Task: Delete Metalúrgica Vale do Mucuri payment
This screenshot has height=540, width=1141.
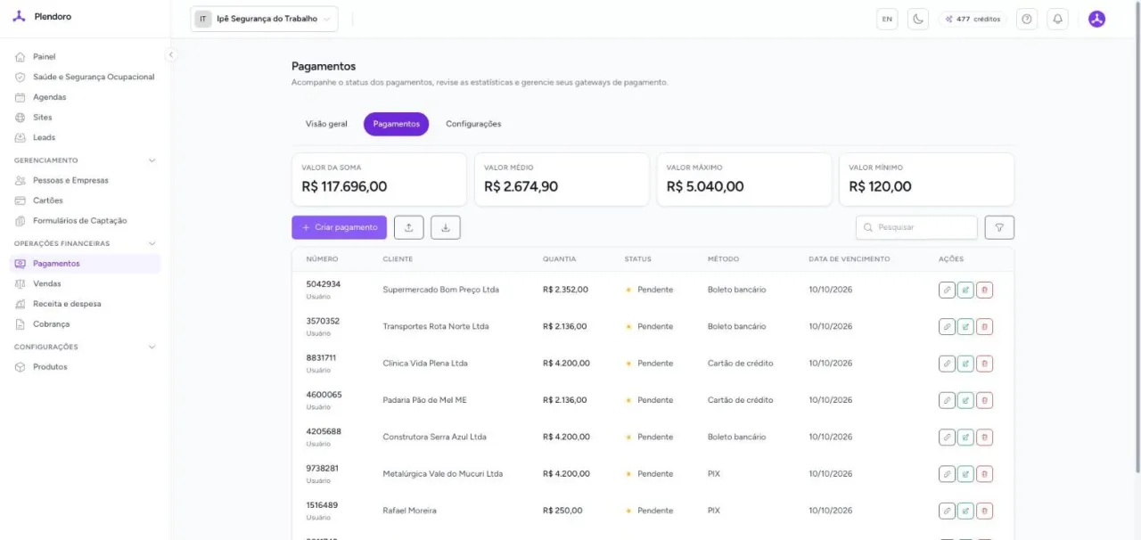Action: tap(984, 474)
